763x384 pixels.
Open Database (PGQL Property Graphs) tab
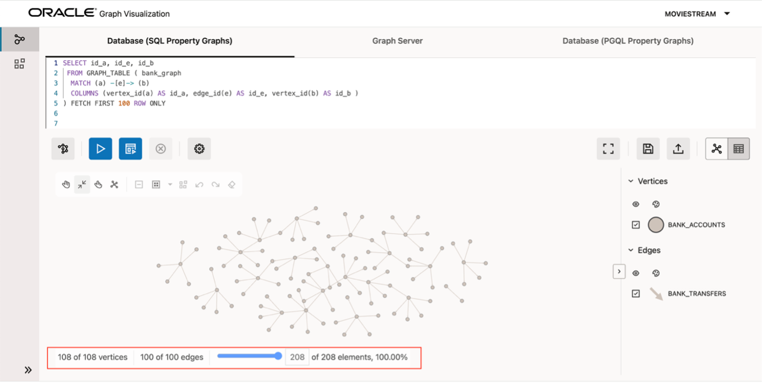pos(628,41)
